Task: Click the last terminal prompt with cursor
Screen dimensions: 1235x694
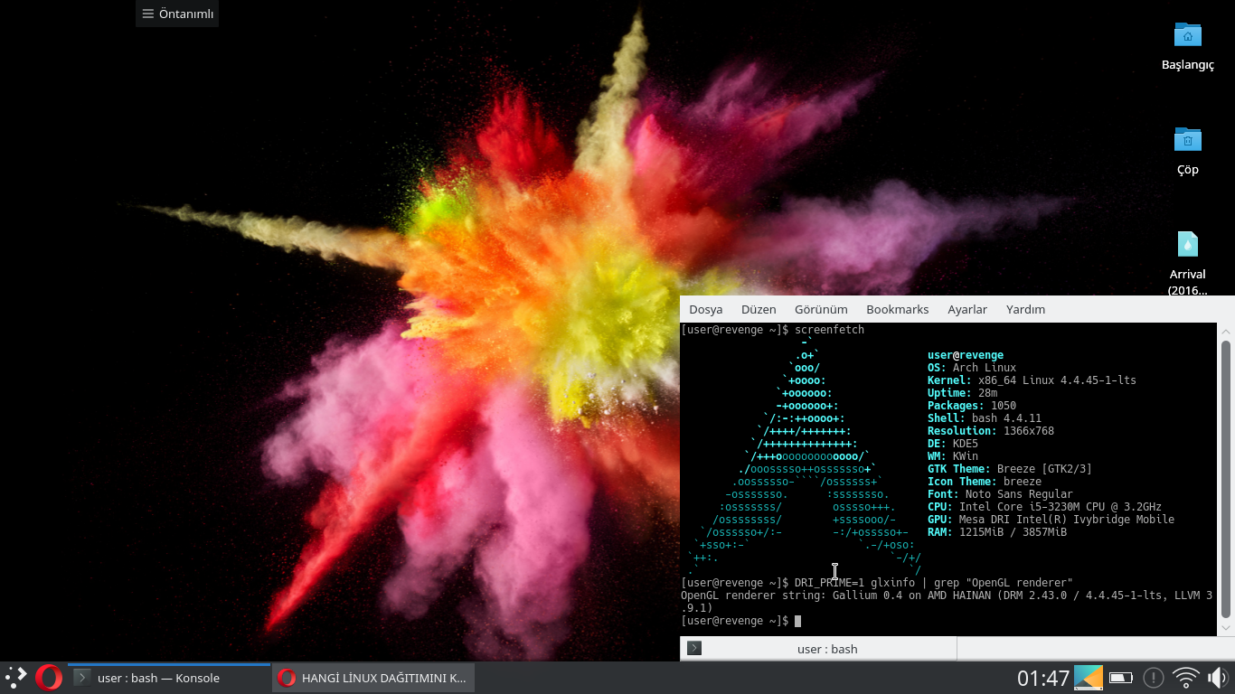Action: click(741, 621)
